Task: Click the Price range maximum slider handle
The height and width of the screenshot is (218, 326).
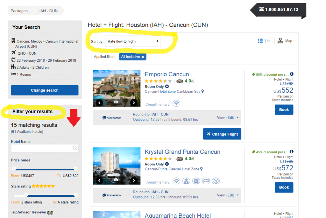Action: 75,168
